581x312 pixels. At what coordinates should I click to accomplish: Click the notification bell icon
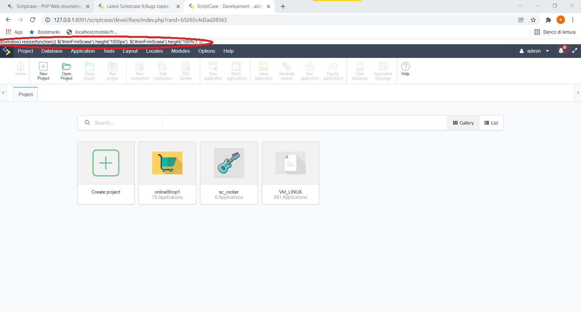click(x=561, y=51)
